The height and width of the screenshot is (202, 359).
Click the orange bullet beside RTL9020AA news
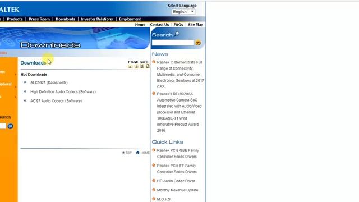[x=154, y=94]
